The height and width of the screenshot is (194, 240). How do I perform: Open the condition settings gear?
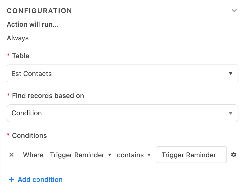[233, 155]
